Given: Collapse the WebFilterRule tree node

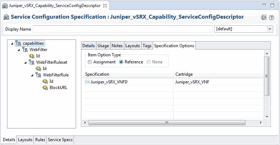Looking at the screenshot, I should (x=32, y=75).
